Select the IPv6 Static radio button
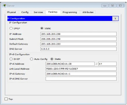127x105 pixels. pyautogui.click(x=52, y=59)
